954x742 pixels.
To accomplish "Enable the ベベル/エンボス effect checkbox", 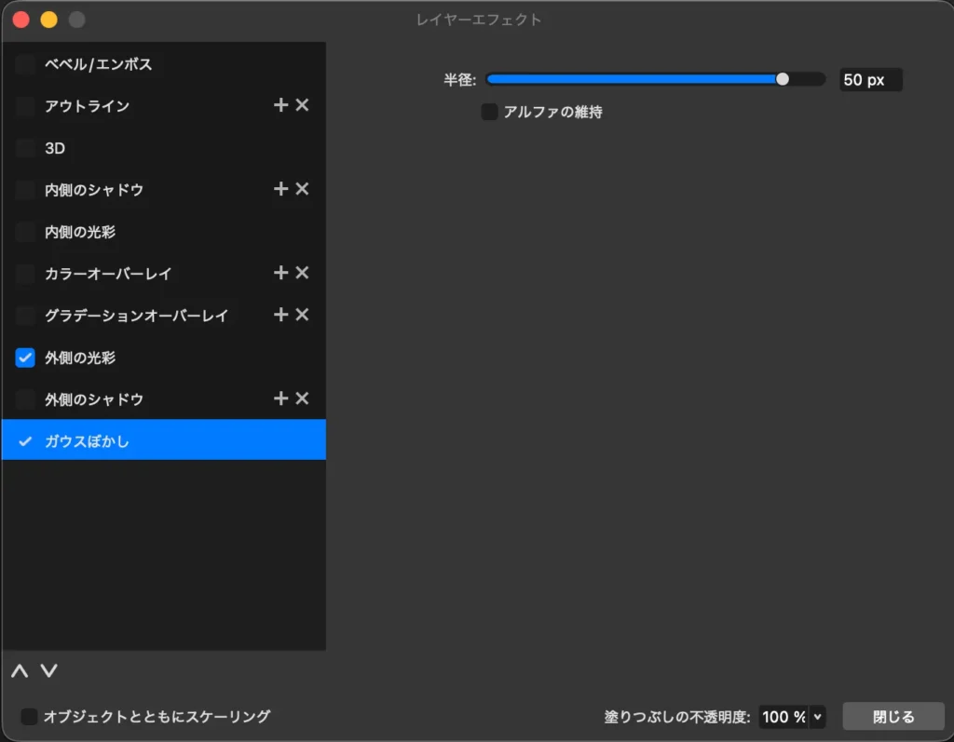I will (24, 63).
